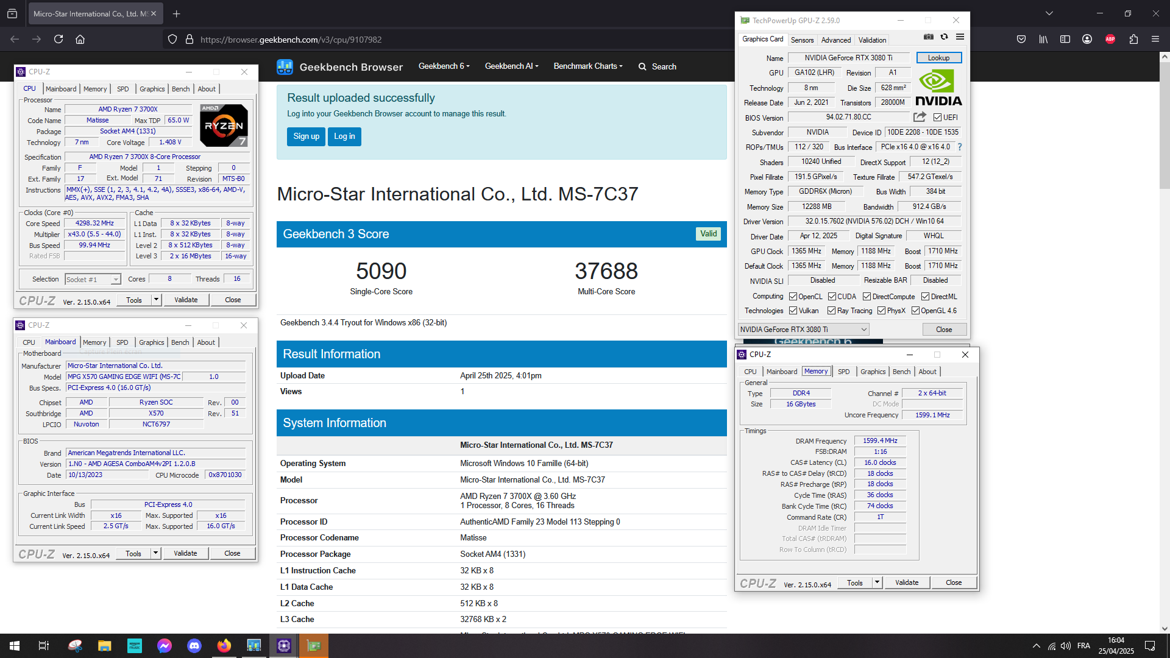The width and height of the screenshot is (1170, 658).
Task: Open Amazon Music from the taskbar
Action: (135, 646)
